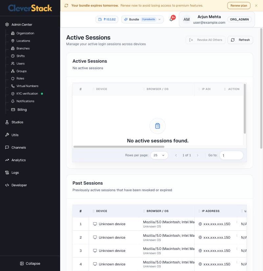Screen dimensions: 263x271
Task: Select Shifts in the sidebar
Action: click(20, 56)
